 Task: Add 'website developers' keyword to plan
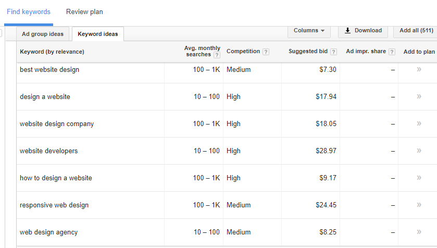pos(419,151)
